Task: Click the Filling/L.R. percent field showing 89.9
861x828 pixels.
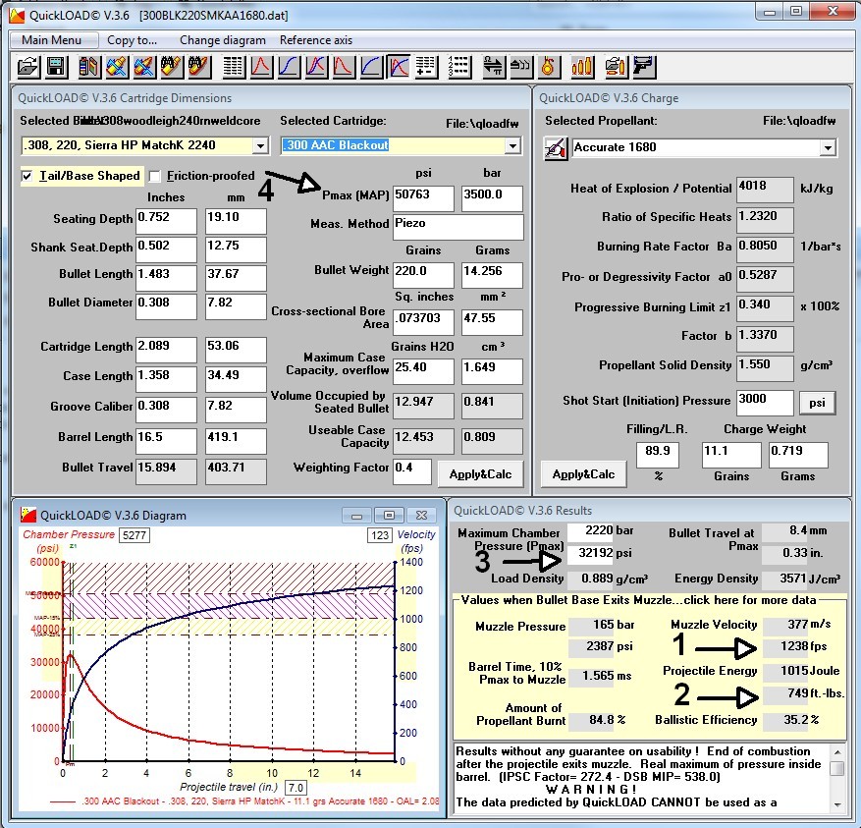Action: pyautogui.click(x=657, y=455)
